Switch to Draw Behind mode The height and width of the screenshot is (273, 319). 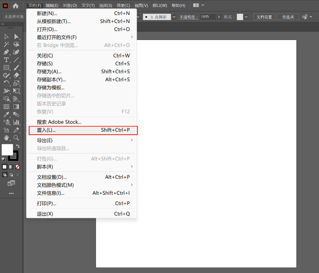point(11,175)
